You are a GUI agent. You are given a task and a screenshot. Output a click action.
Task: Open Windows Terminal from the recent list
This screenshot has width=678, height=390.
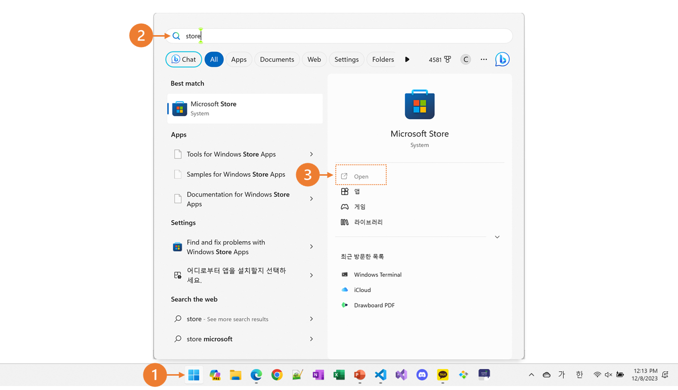pyautogui.click(x=371, y=275)
